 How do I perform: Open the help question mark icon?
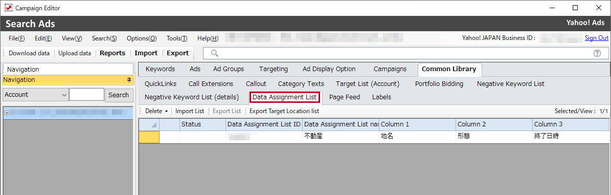tap(597, 53)
